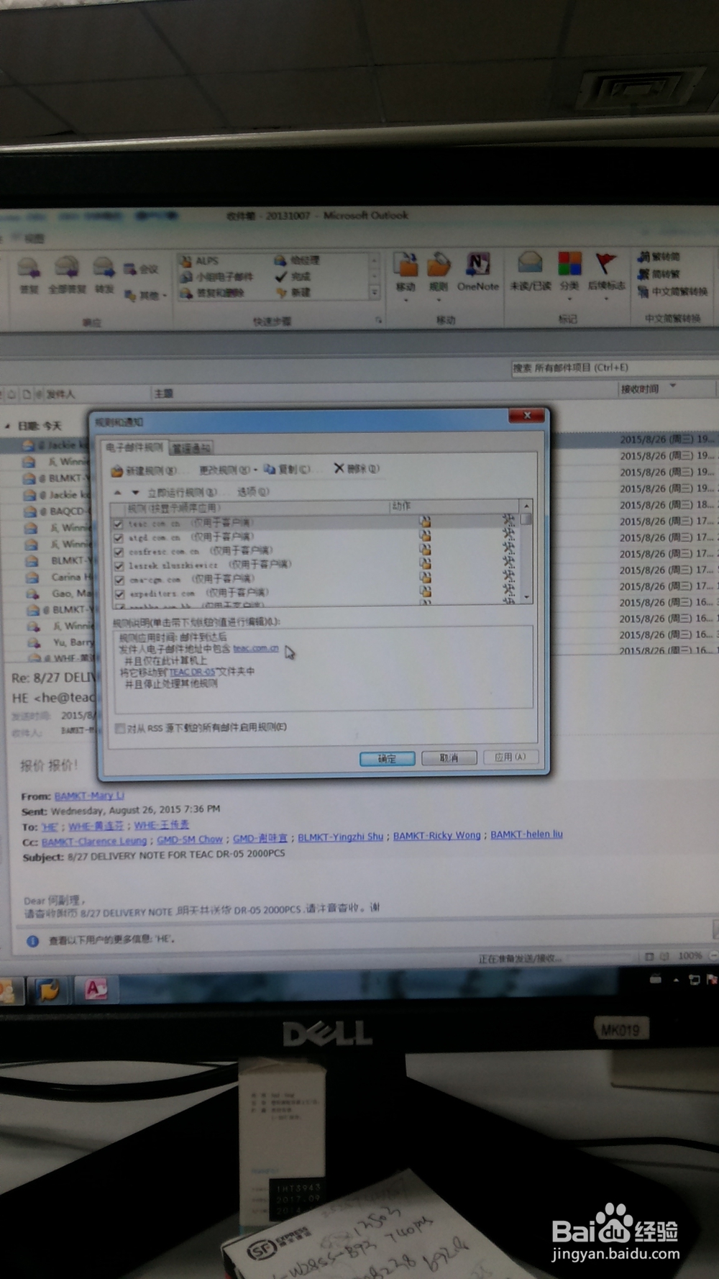Move selected rule down with arrow

[x=134, y=493]
